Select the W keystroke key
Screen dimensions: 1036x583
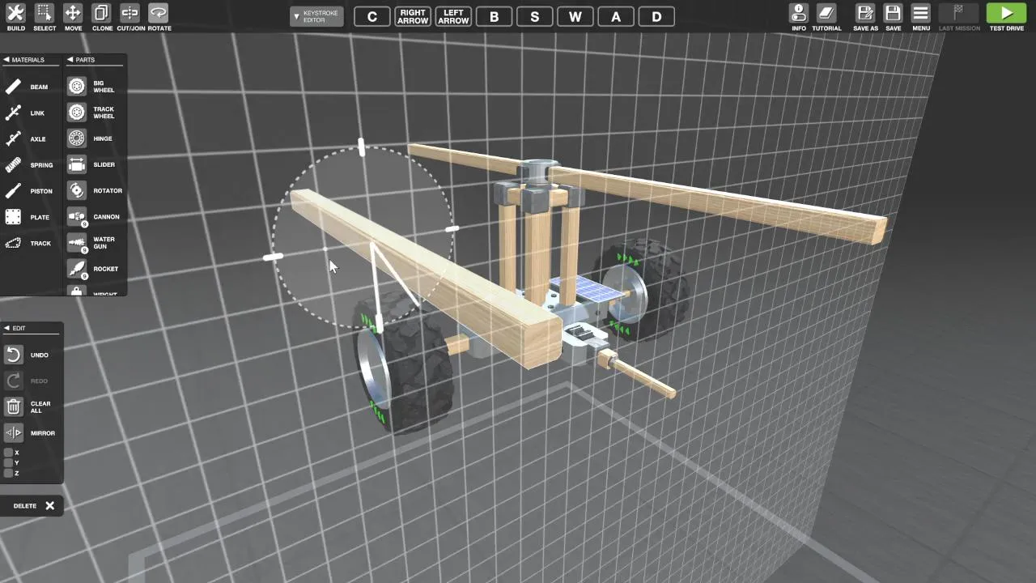pyautogui.click(x=575, y=17)
